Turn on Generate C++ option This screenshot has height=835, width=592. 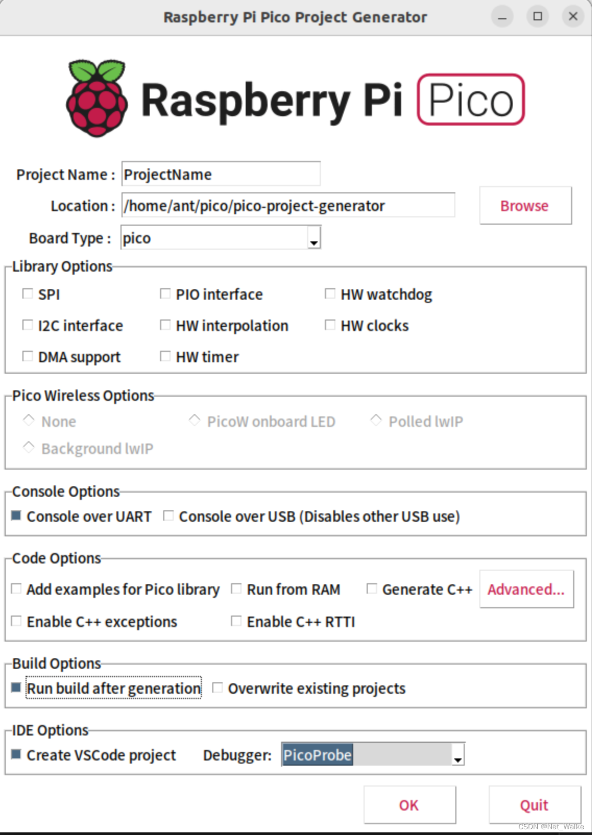[371, 588]
